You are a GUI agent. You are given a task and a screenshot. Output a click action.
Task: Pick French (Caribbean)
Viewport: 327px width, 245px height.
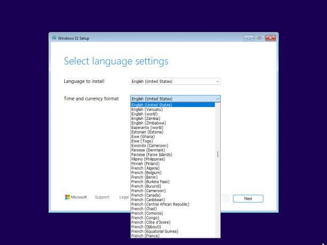coord(173,200)
